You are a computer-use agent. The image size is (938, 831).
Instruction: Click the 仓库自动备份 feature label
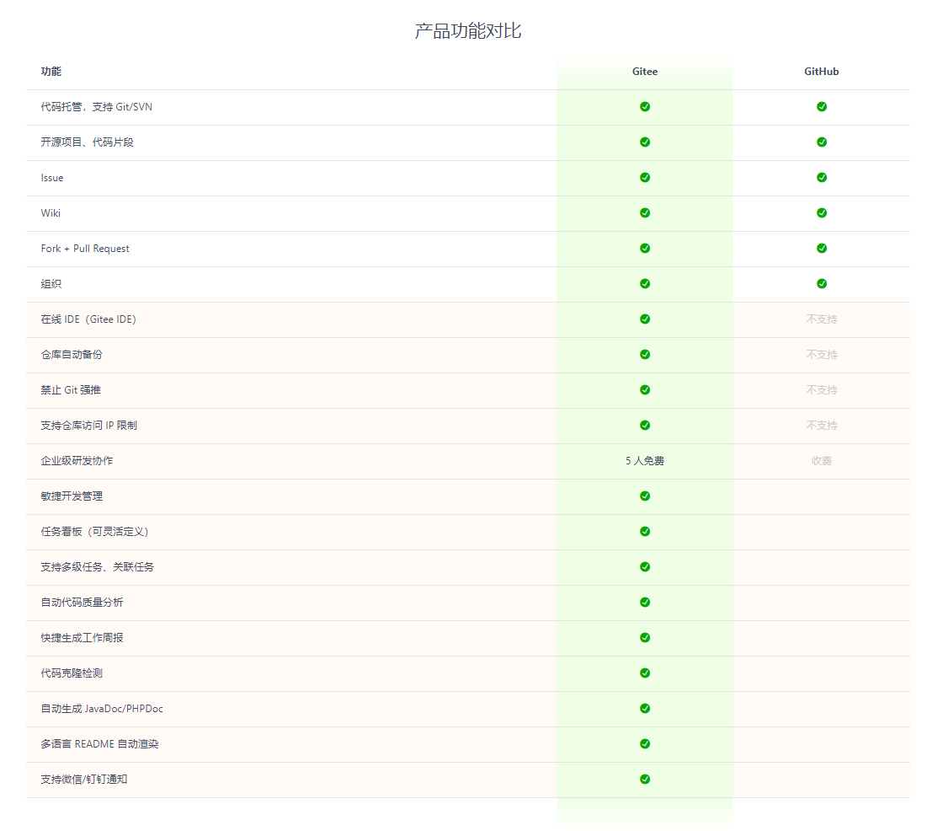(72, 355)
